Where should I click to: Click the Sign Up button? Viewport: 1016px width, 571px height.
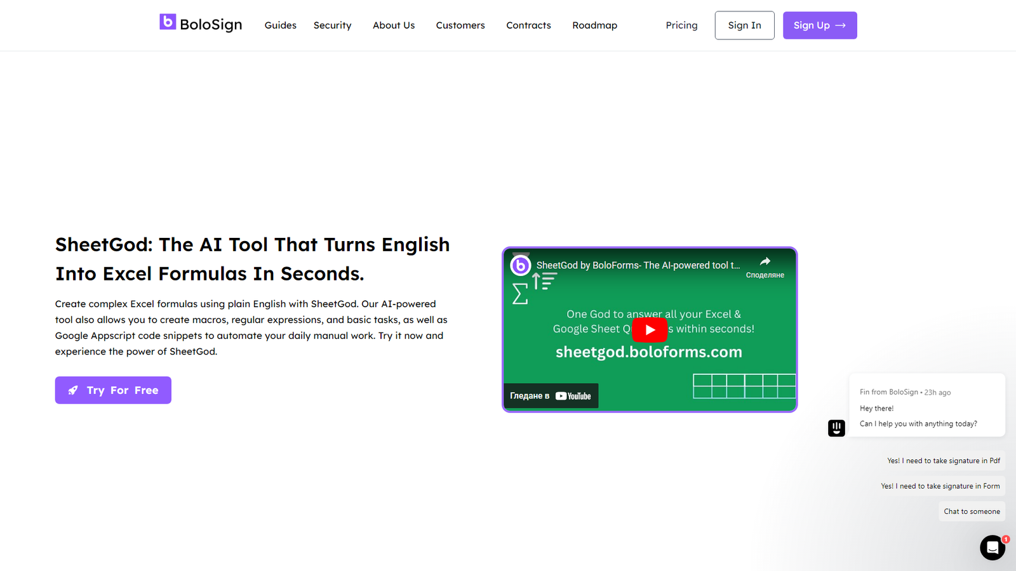820,25
